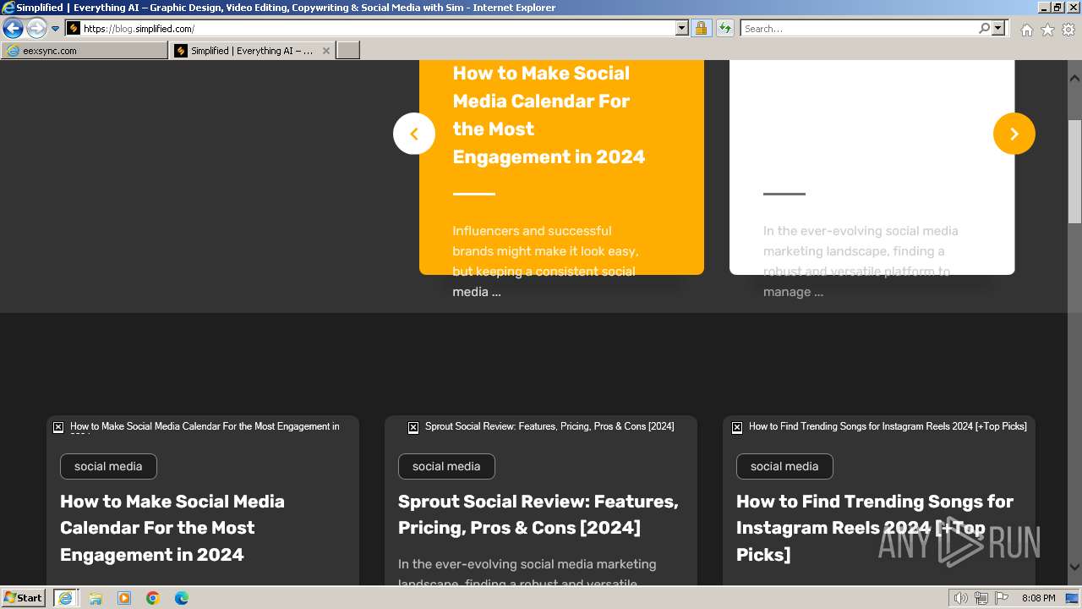Click the scrollbar down arrow
Screen dimensions: 1082x609
1074,567
